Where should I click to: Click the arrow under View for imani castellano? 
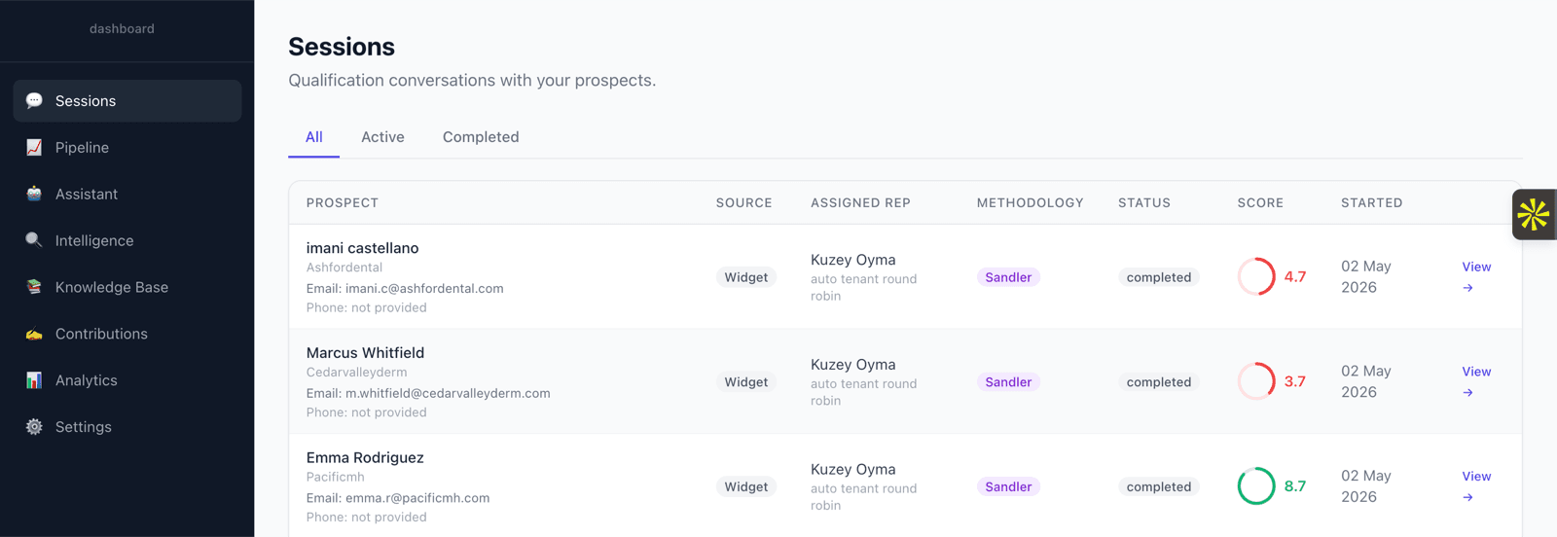[1467, 288]
